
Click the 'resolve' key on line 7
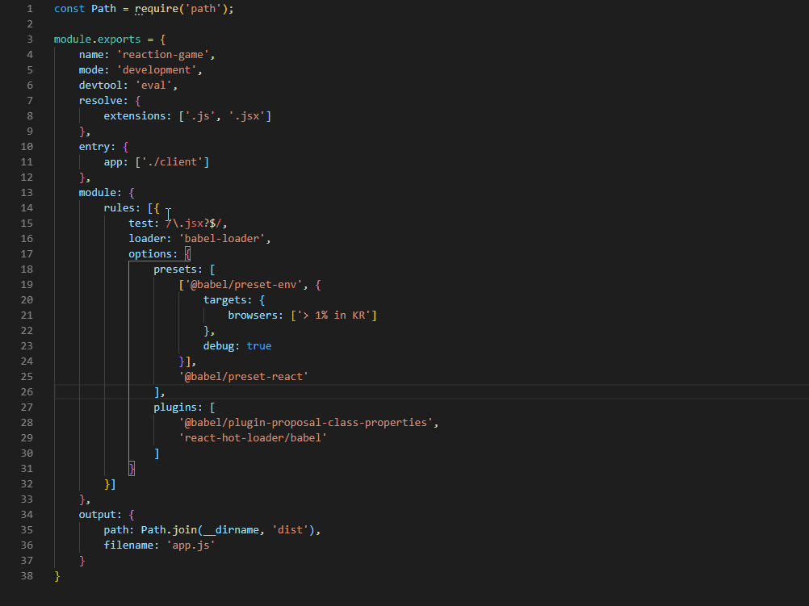point(100,101)
